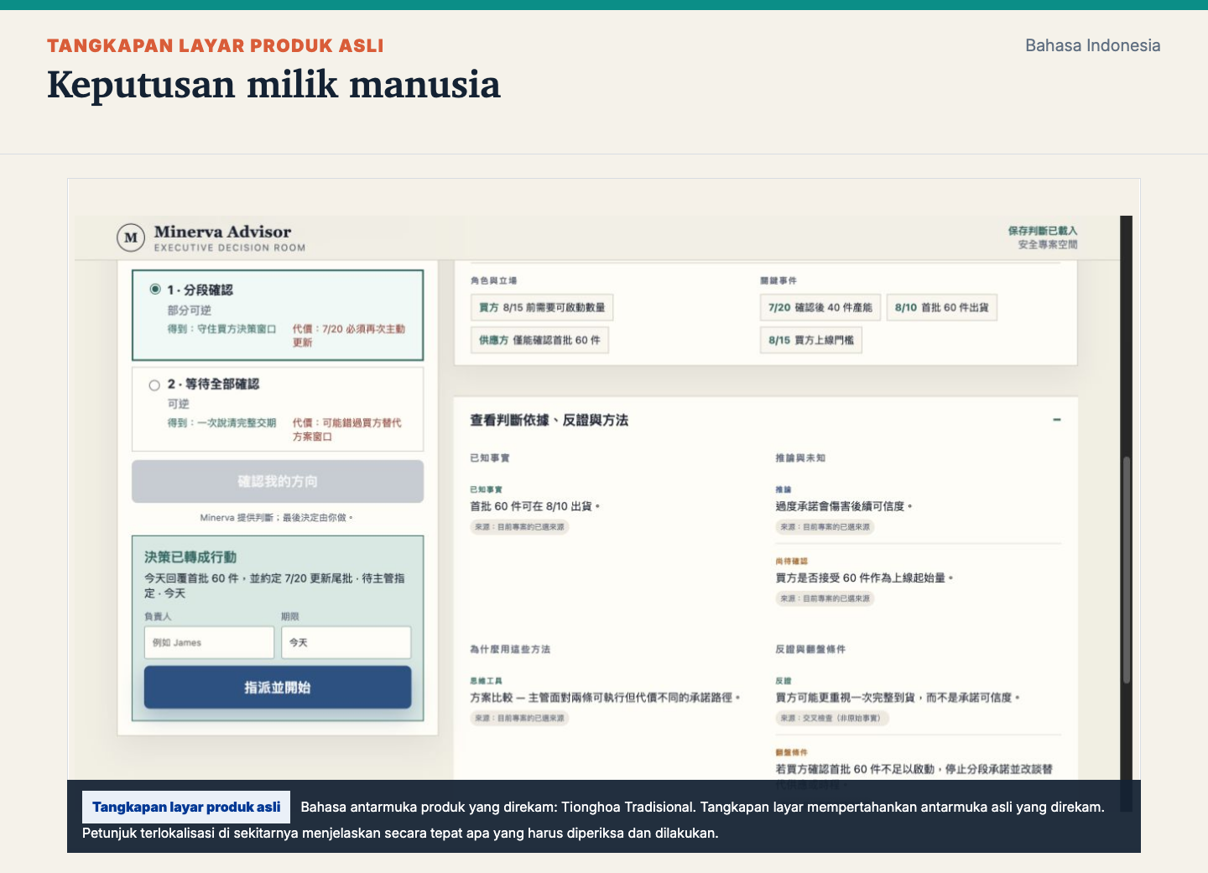Select radio option 1 · 分段確認
1208x873 pixels.
pyautogui.click(x=155, y=289)
